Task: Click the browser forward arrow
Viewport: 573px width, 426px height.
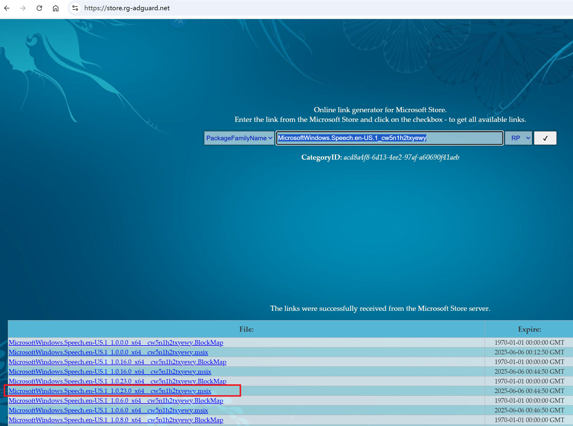Action: 23,8
